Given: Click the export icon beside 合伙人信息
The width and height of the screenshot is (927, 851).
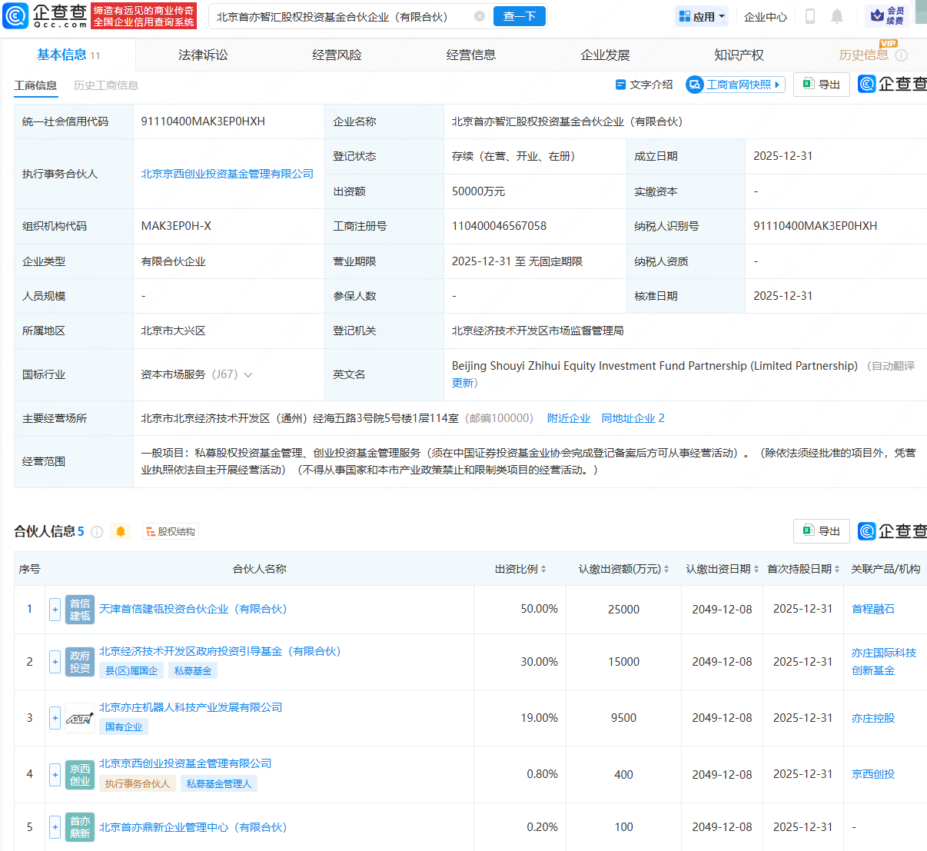Looking at the screenshot, I should click(x=821, y=530).
